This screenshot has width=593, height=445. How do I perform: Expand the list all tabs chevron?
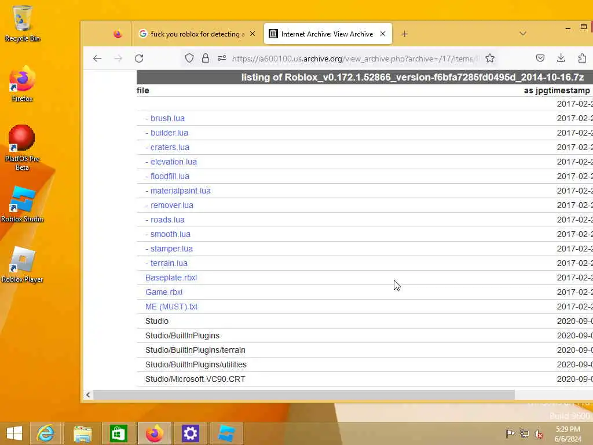click(523, 34)
